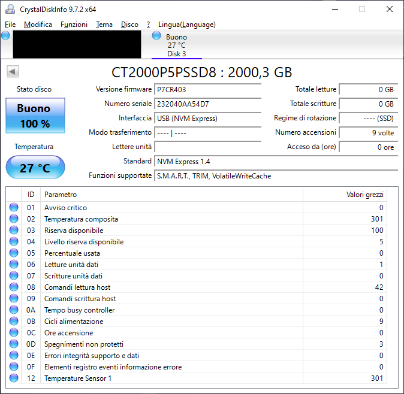The height and width of the screenshot is (394, 404).
Task: Click the firmware version field P7CR403
Action: (x=207, y=90)
